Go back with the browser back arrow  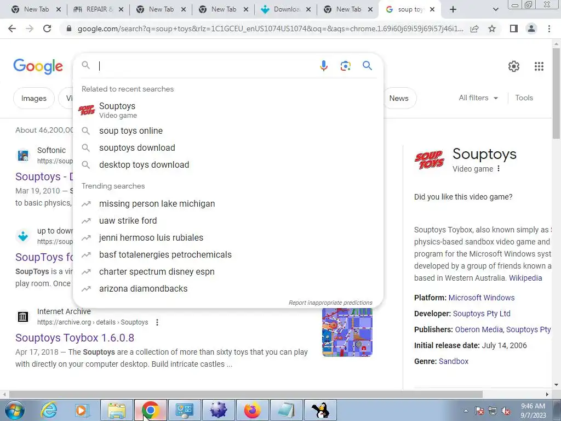click(x=12, y=29)
